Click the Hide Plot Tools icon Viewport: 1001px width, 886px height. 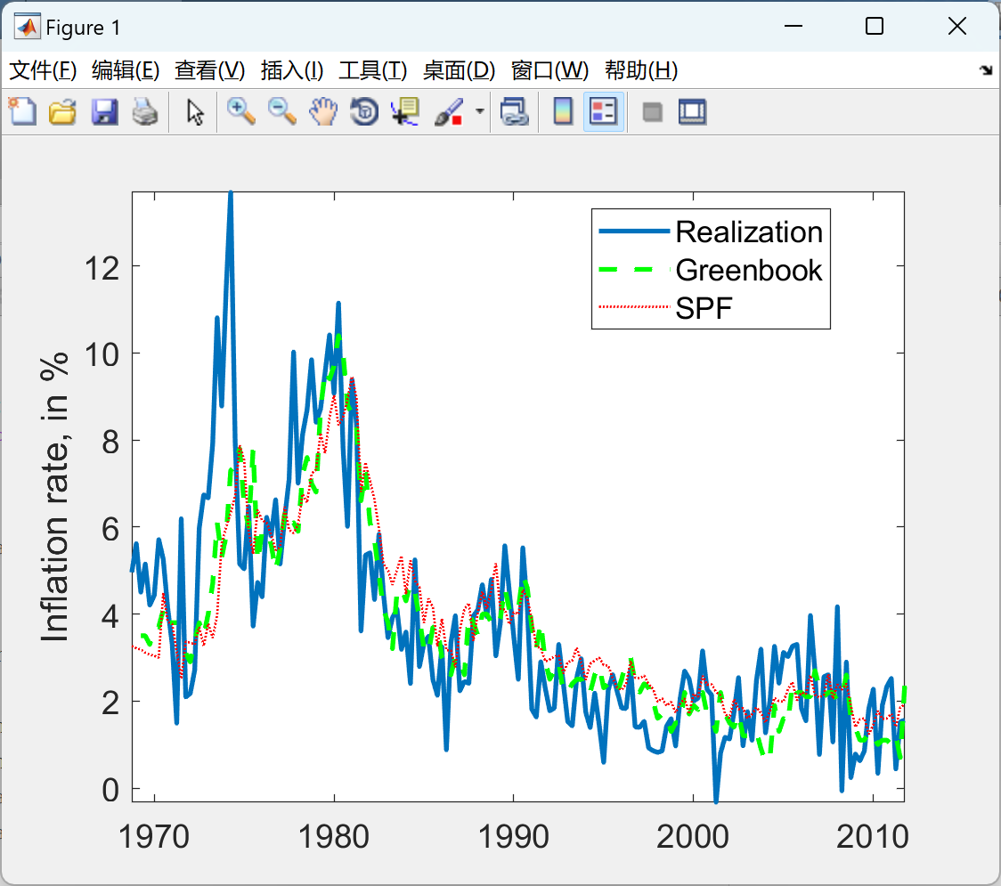652,112
